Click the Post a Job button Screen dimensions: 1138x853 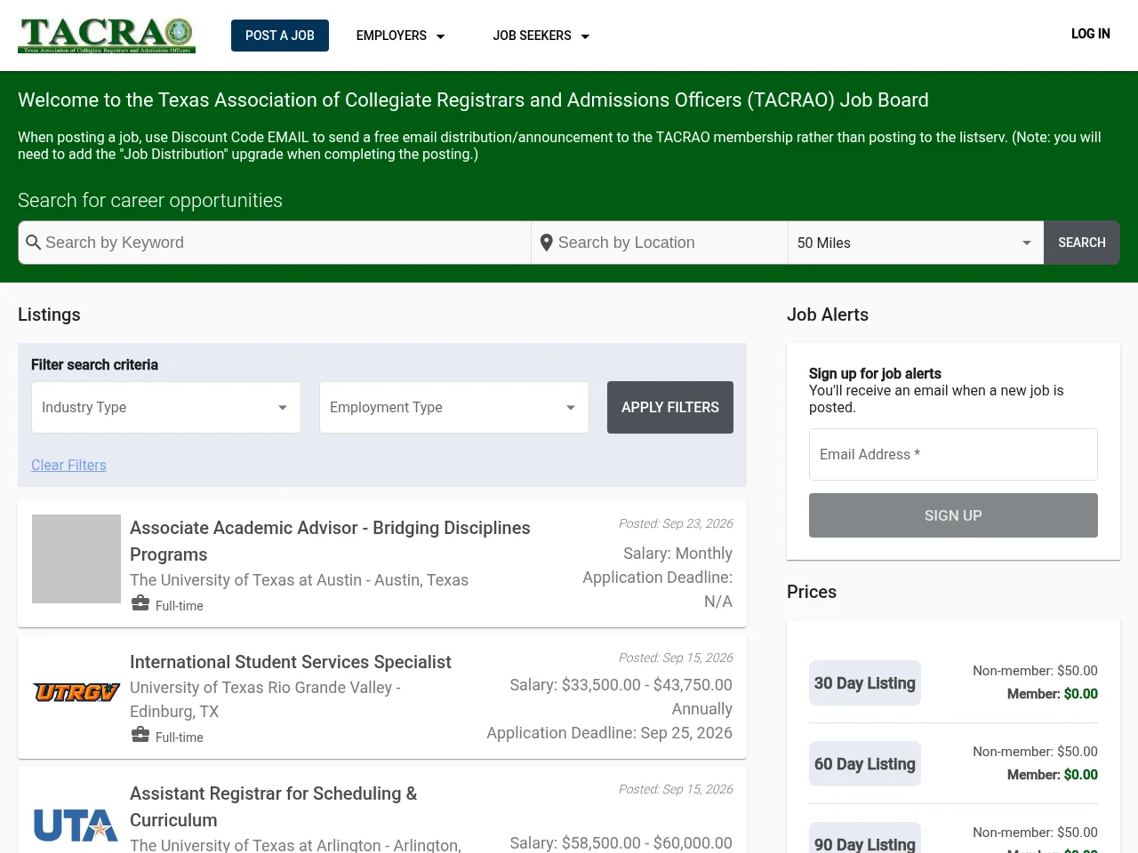click(280, 36)
